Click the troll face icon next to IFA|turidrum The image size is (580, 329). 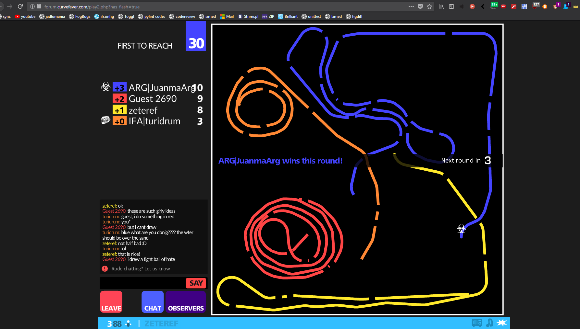[106, 120]
